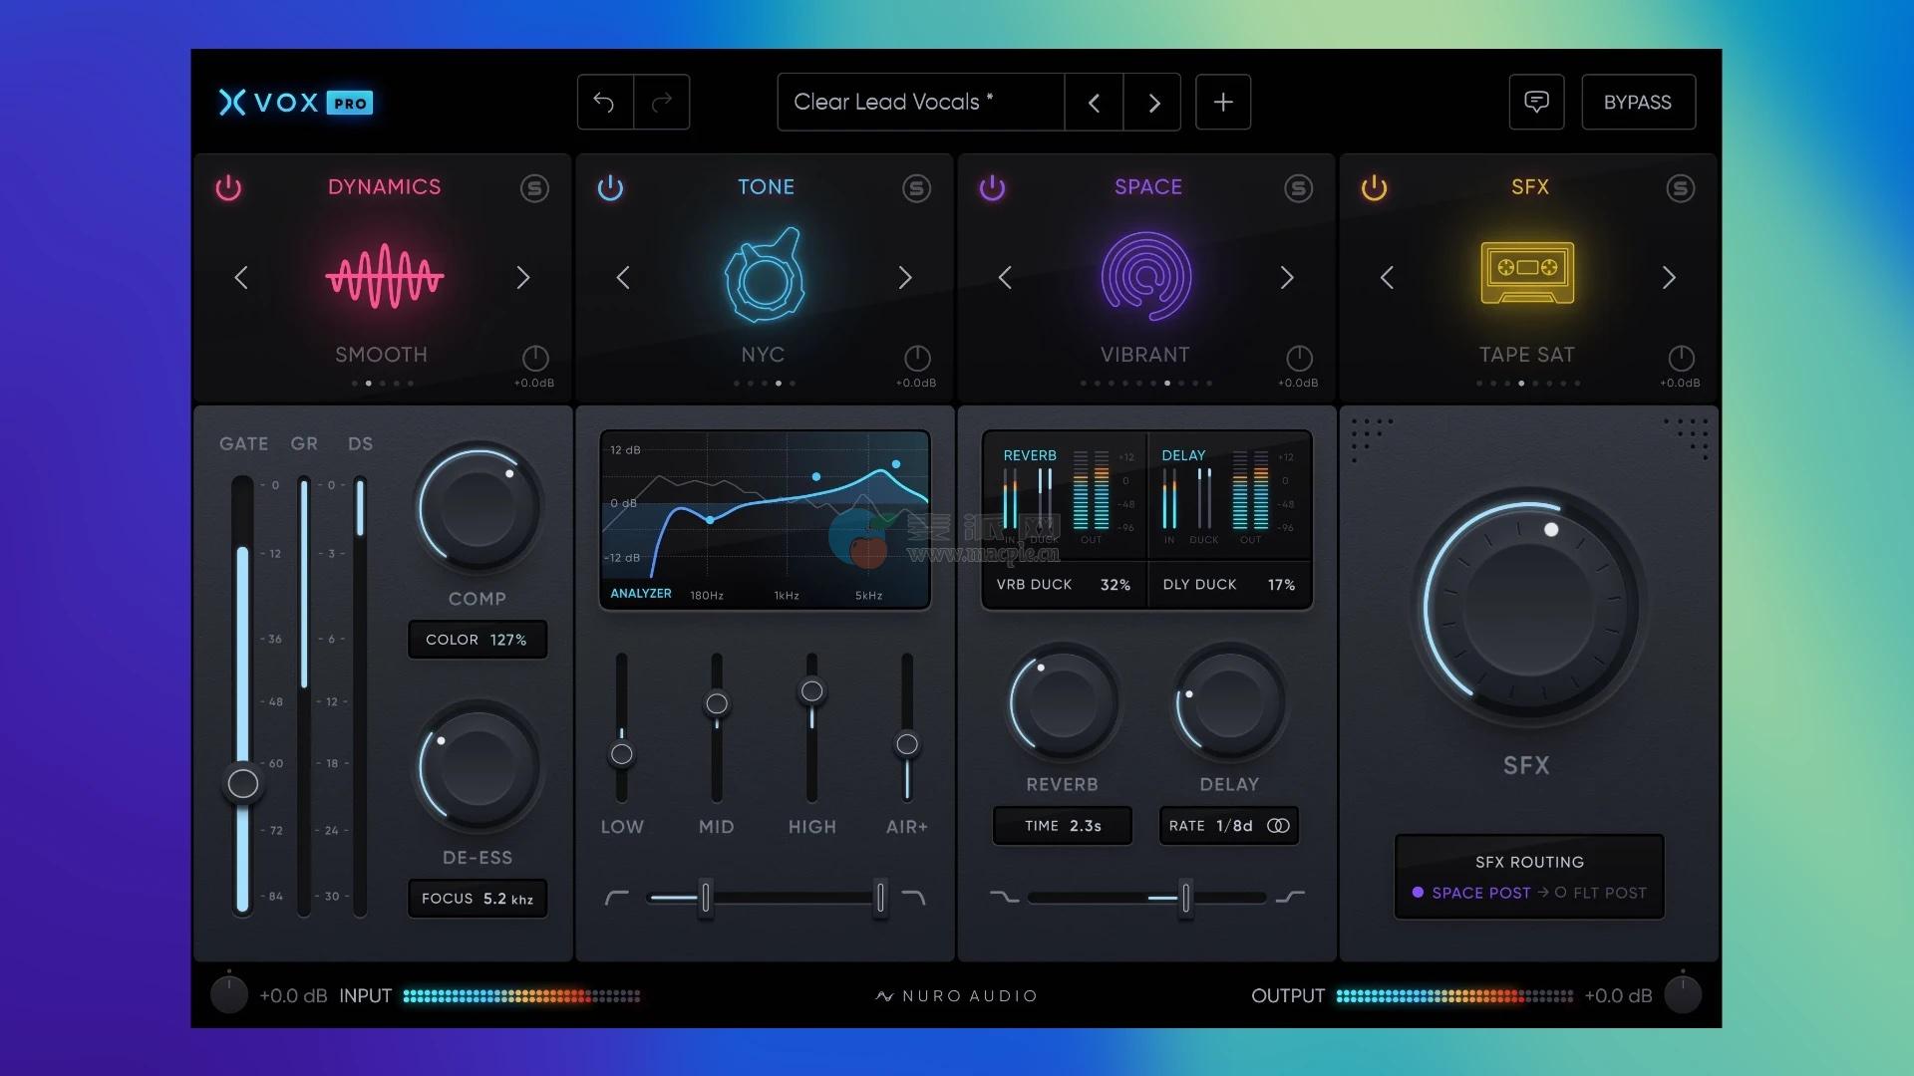The image size is (1914, 1076).
Task: Click the neon cassette Tape Sat icon
Action: pos(1527,273)
